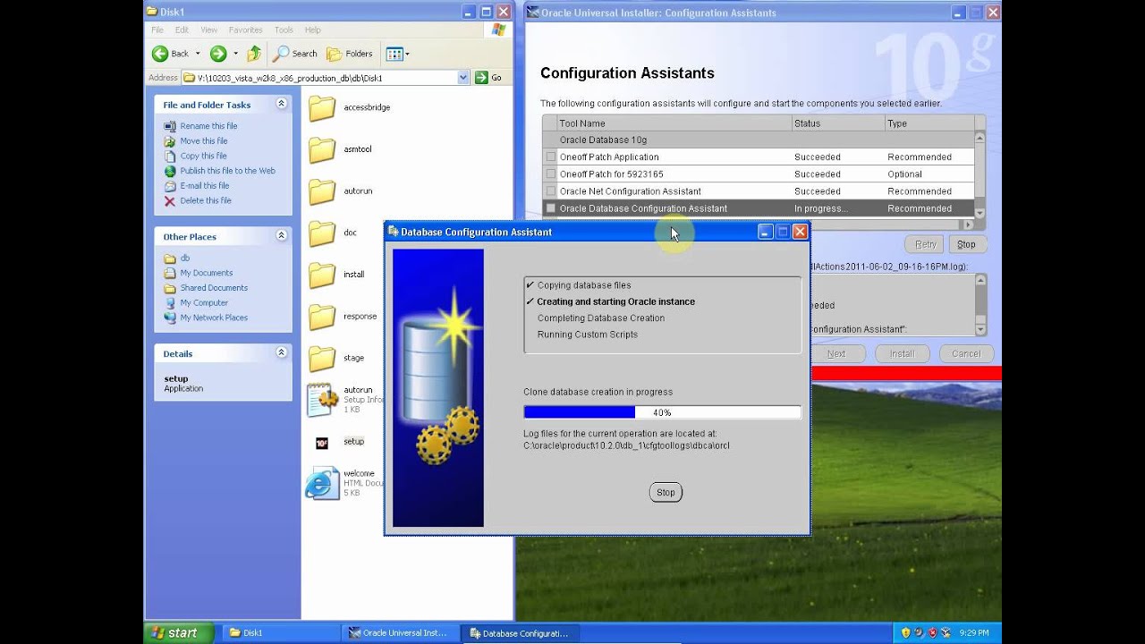Click the 40% clone progress bar

tap(662, 412)
